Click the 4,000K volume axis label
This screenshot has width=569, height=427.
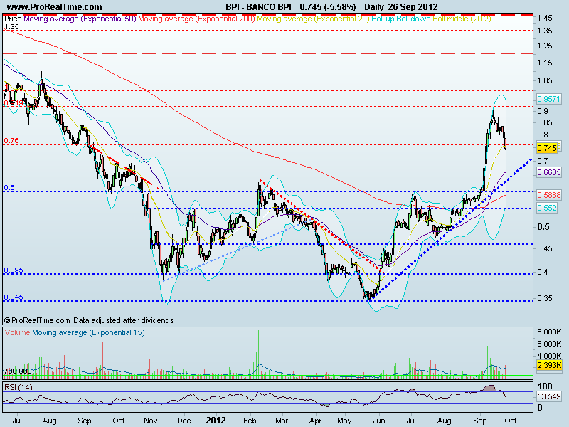point(549,355)
